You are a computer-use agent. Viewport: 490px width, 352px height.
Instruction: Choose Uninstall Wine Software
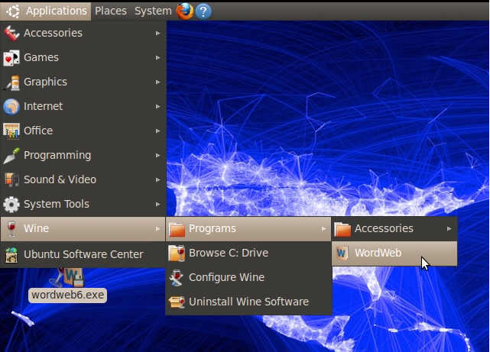tap(248, 302)
